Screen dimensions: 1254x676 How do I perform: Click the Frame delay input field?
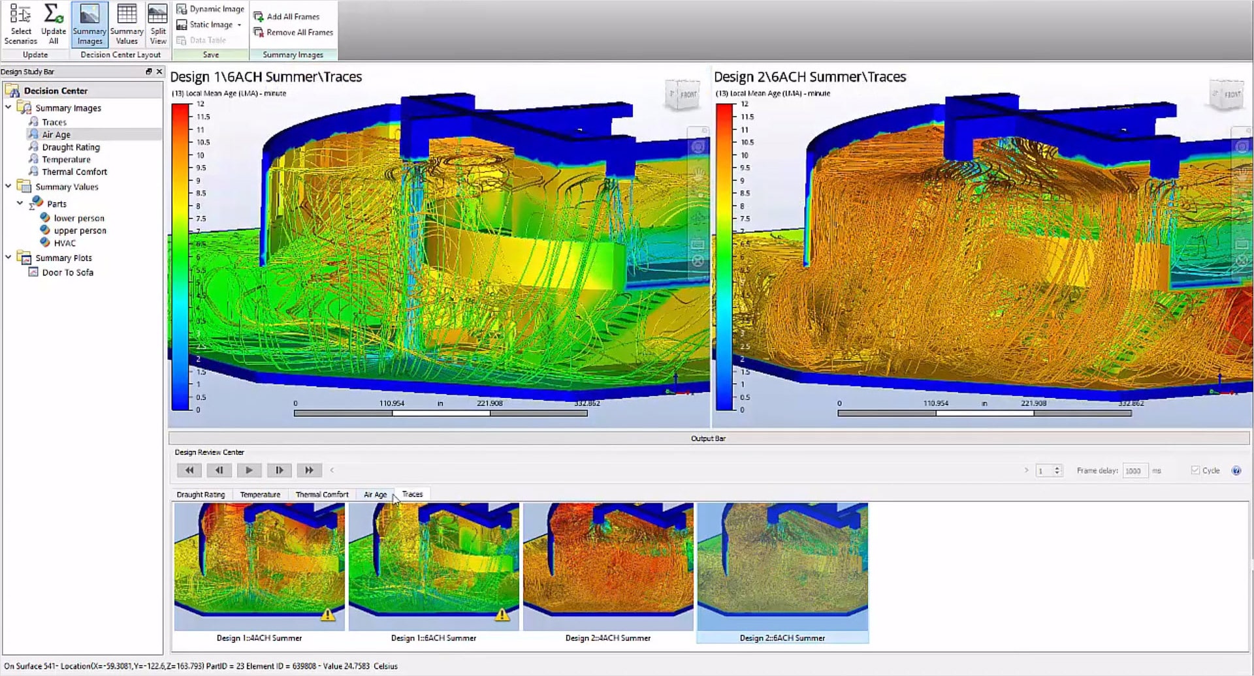click(1134, 470)
